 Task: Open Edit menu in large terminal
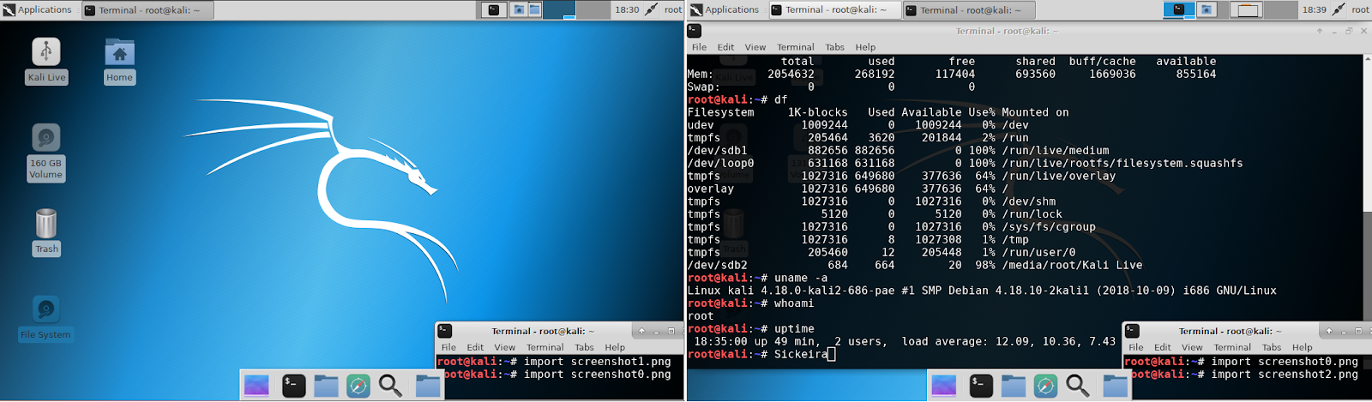tap(725, 47)
